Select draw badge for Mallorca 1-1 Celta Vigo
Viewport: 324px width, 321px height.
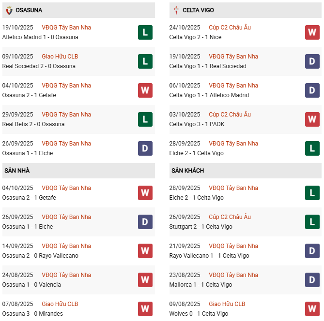312,280
